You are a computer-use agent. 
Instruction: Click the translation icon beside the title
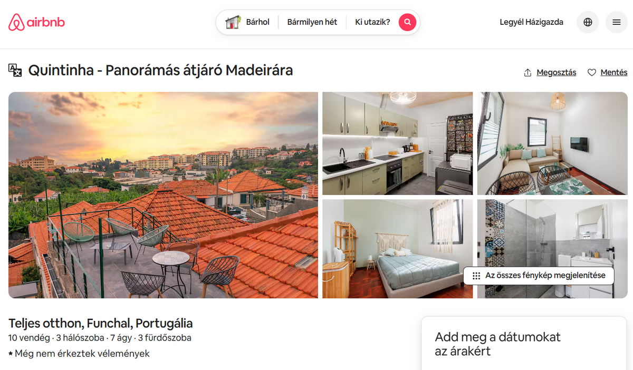point(15,70)
